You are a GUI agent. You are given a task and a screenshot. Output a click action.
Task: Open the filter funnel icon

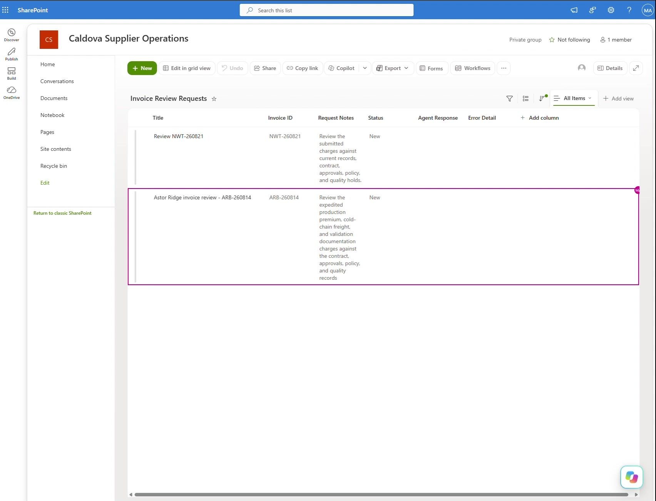(x=509, y=99)
